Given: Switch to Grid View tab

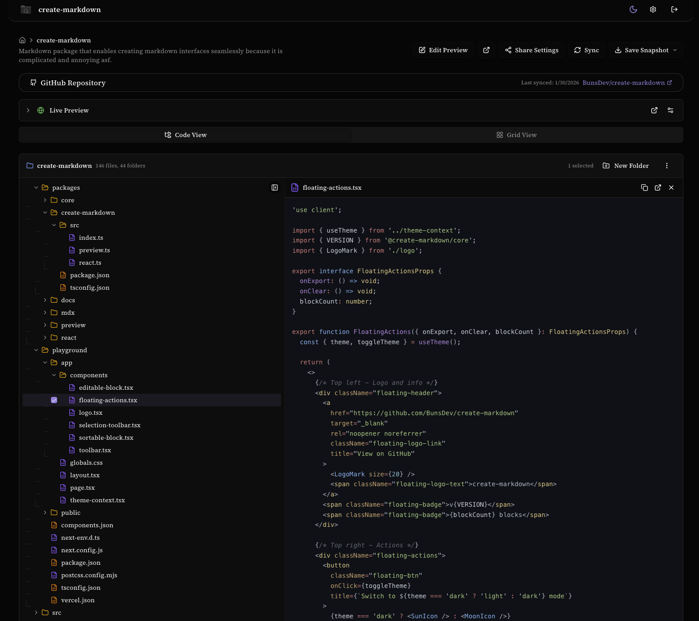Looking at the screenshot, I should [517, 135].
